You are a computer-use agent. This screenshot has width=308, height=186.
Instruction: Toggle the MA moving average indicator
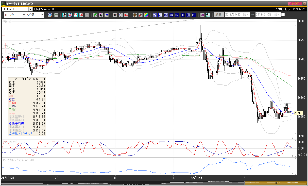tap(160, 15)
